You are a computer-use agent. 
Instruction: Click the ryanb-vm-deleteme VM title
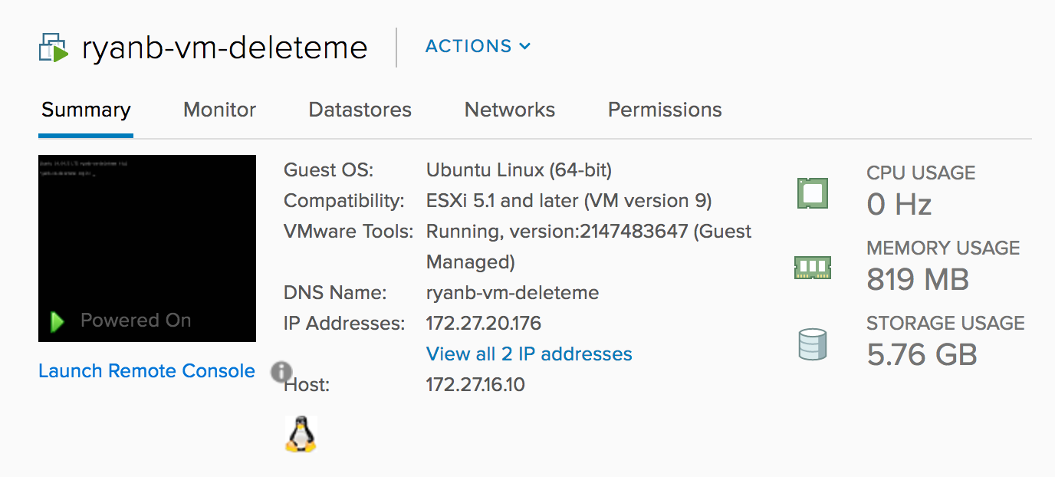coord(225,48)
